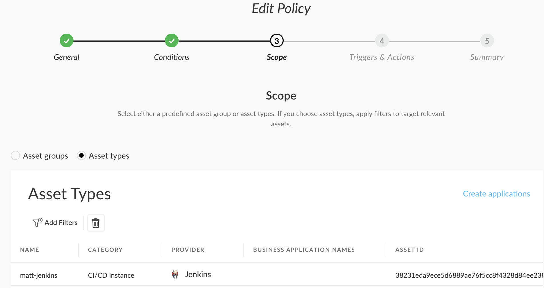The height and width of the screenshot is (288, 544).
Task: Click the Add Filters funnel icon
Action: click(37, 222)
